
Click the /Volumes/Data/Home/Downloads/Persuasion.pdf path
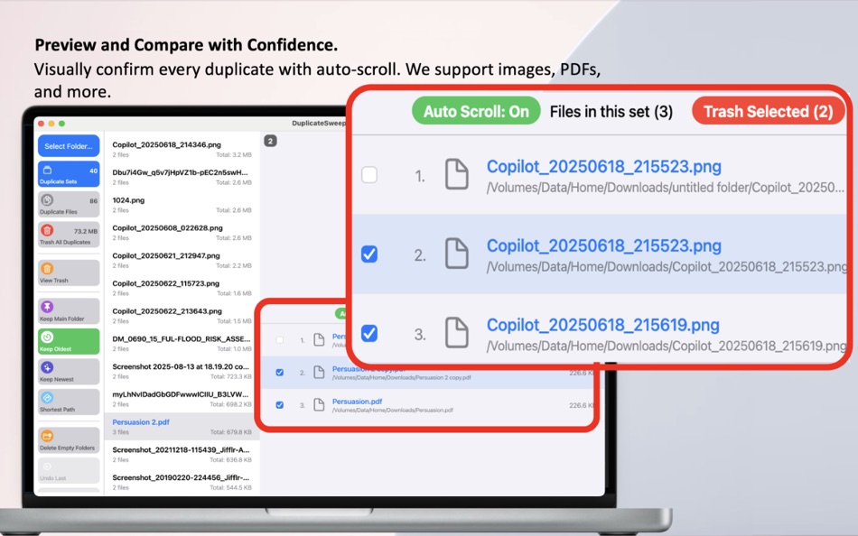point(393,411)
